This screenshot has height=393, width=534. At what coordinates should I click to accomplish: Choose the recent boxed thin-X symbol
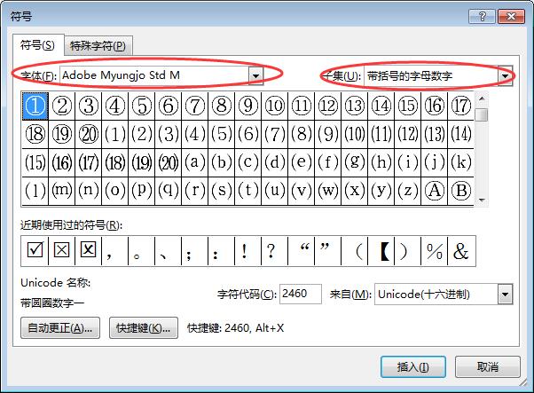pos(61,251)
